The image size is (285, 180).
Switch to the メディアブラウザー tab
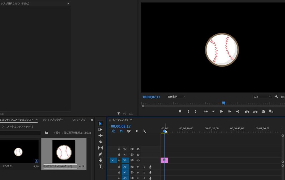coord(53,120)
